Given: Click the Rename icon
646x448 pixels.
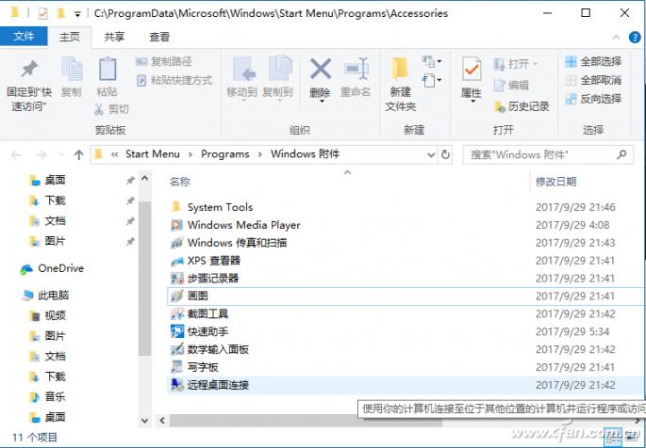Looking at the screenshot, I should (356, 68).
